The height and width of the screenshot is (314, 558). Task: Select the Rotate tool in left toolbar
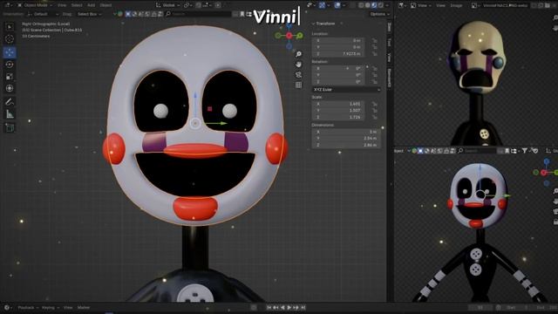pos(10,65)
